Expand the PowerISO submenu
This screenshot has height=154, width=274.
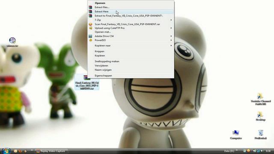coord(131,40)
